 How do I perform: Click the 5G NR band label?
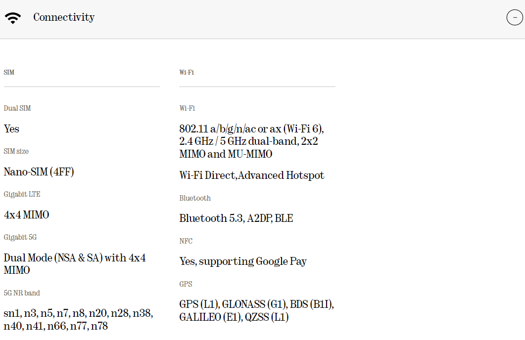(22, 293)
